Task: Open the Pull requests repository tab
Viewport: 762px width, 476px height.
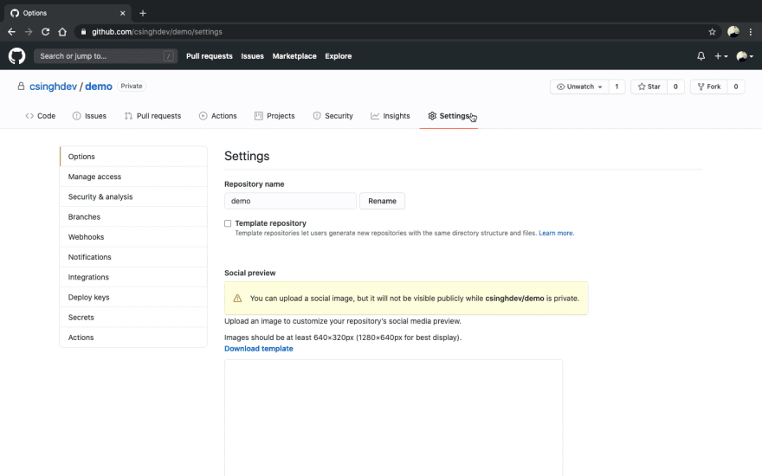Action: click(x=152, y=116)
